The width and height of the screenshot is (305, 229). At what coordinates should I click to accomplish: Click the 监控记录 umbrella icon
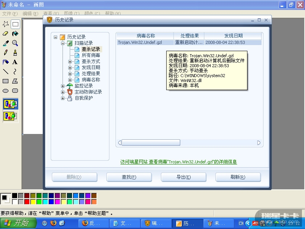click(x=70, y=85)
